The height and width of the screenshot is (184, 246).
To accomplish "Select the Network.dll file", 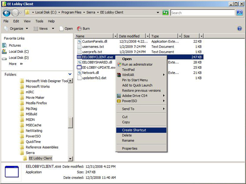I will point(90,72).
